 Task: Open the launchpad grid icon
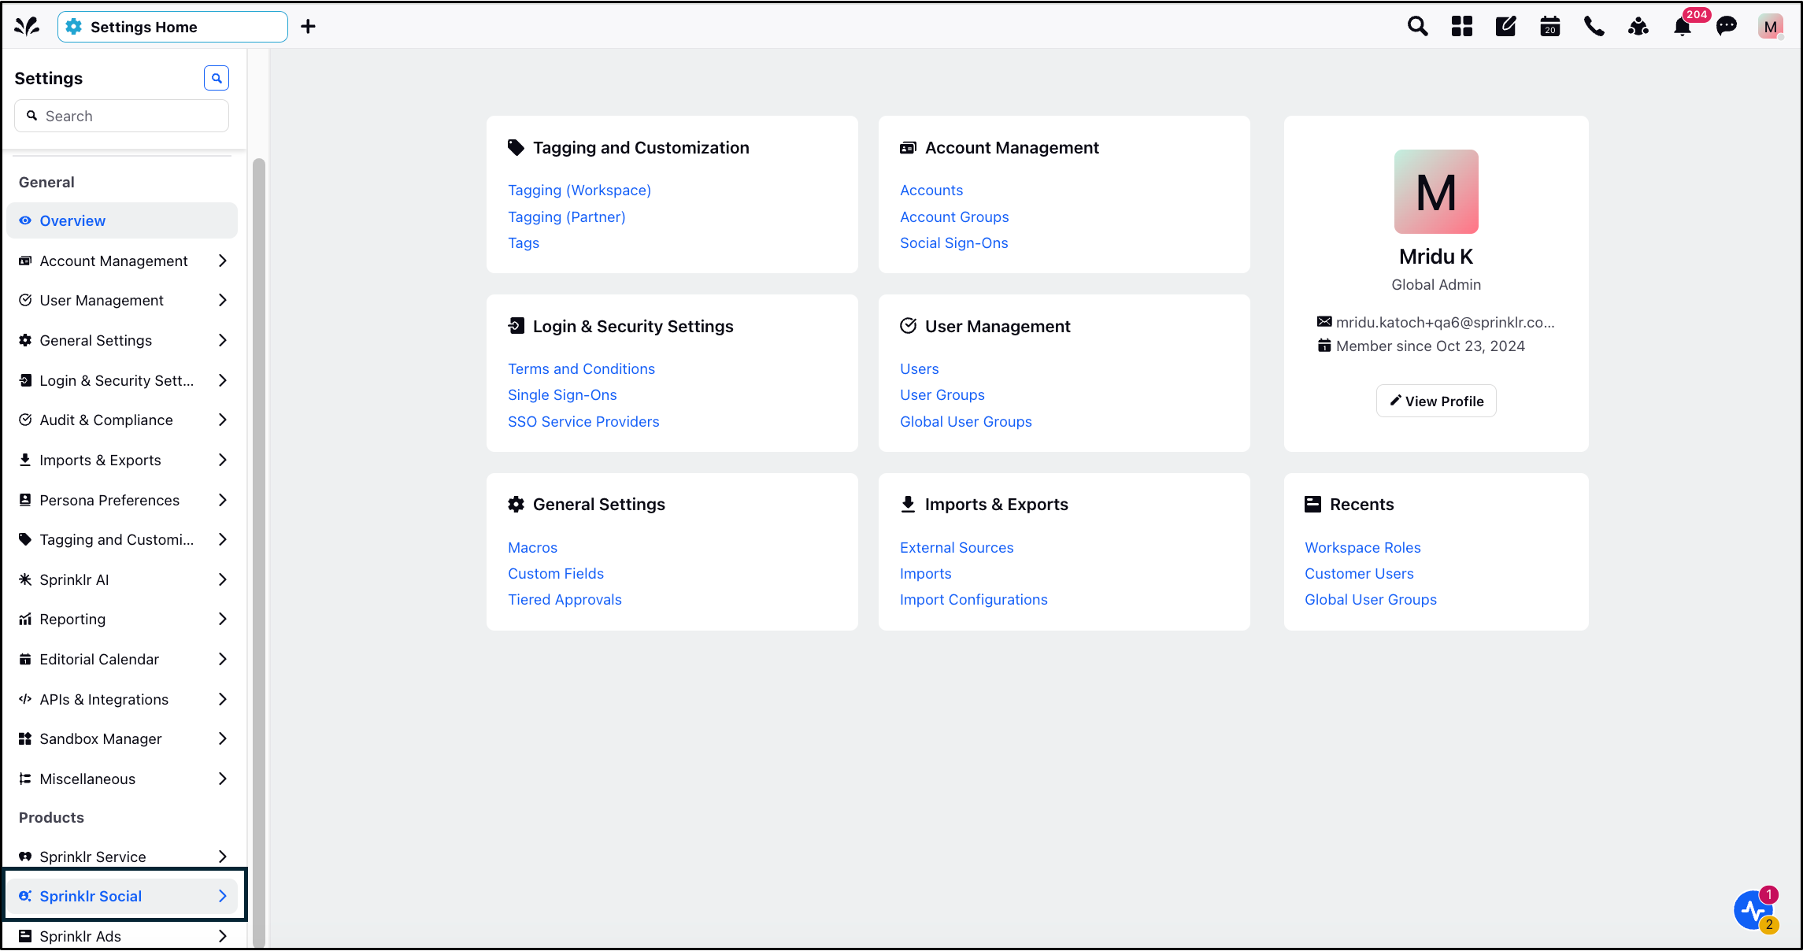pyautogui.click(x=1462, y=27)
